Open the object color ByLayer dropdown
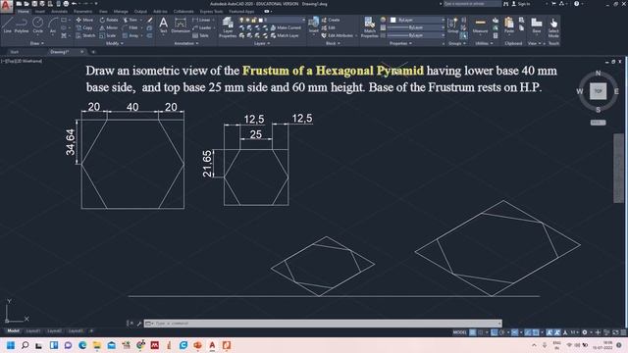Screen dimensions: 628x353 [x=417, y=20]
